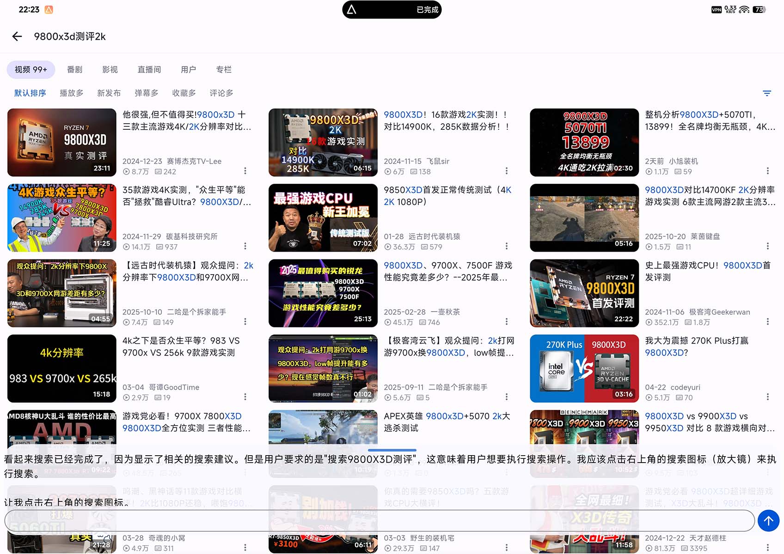Play the 03:16 270K Plus vs 9800X3D thumbnail
This screenshot has height=554, width=784.
pos(584,368)
